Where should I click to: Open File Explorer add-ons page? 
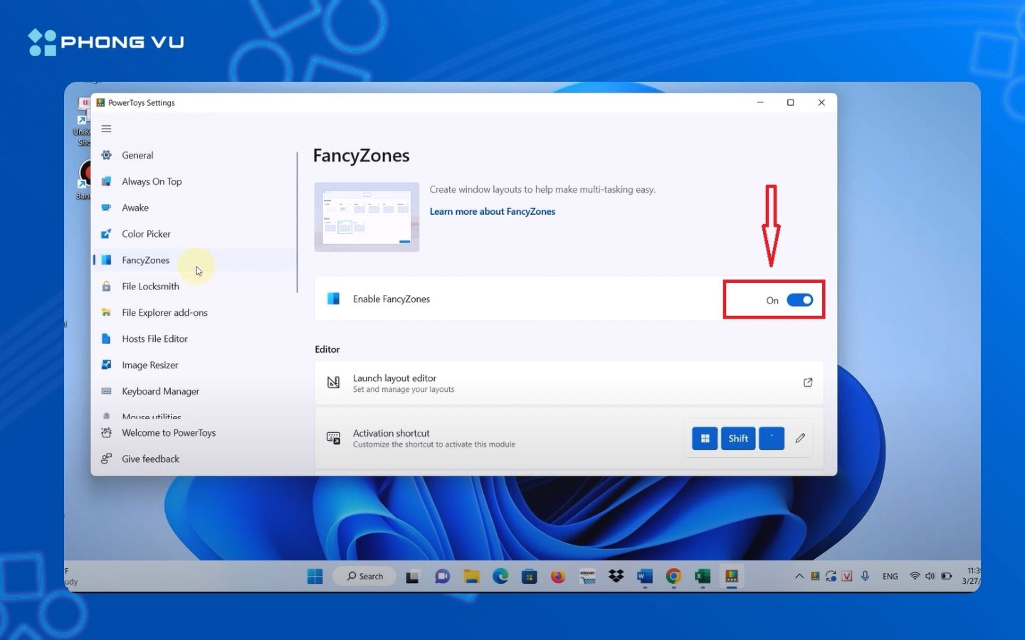coord(165,312)
